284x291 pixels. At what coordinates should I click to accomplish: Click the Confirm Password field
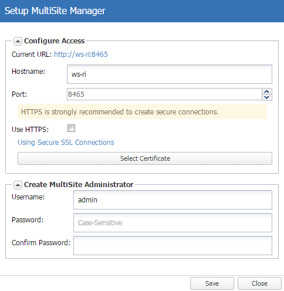[x=173, y=246]
